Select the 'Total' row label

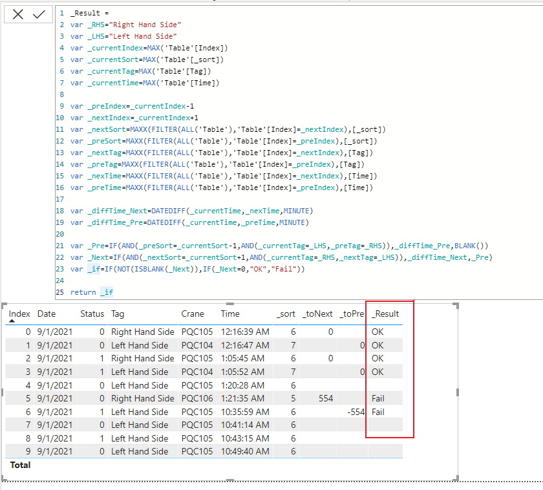coord(20,465)
